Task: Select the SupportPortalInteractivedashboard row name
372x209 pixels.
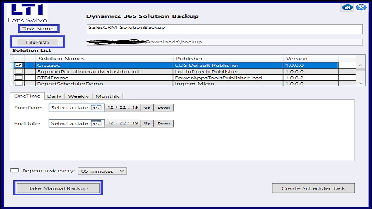Action: tap(88, 71)
